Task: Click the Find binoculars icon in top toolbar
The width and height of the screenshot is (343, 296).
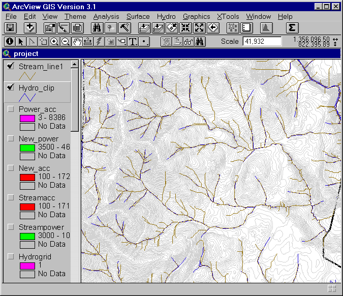Action: 97,28
